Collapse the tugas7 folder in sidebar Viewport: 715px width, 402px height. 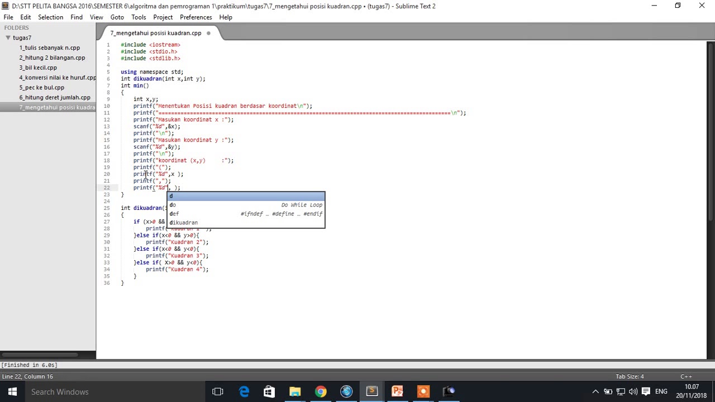pos(8,38)
